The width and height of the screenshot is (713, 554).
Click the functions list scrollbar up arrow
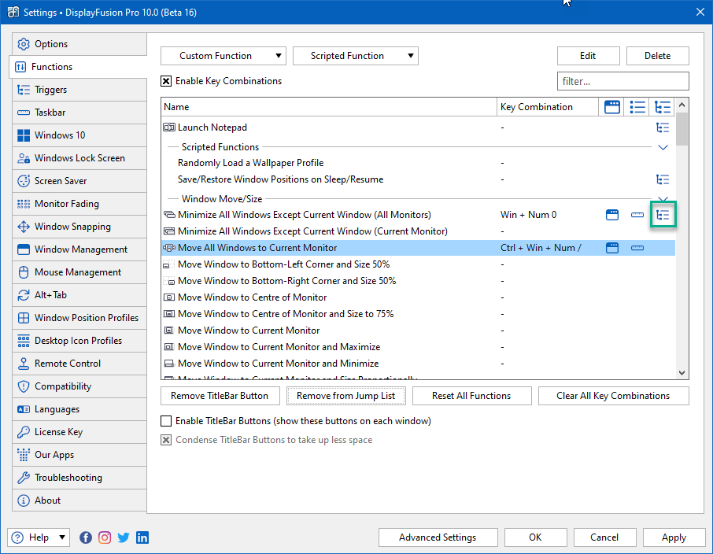pos(682,105)
